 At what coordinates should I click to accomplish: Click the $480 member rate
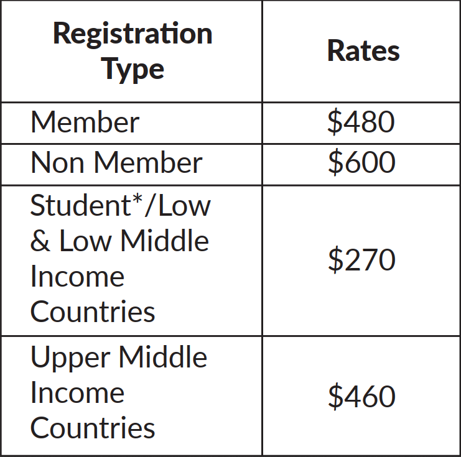tap(361, 122)
